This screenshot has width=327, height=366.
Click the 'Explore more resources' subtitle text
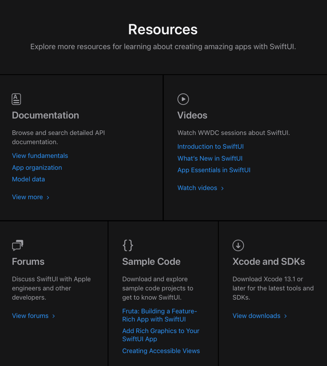(163, 47)
